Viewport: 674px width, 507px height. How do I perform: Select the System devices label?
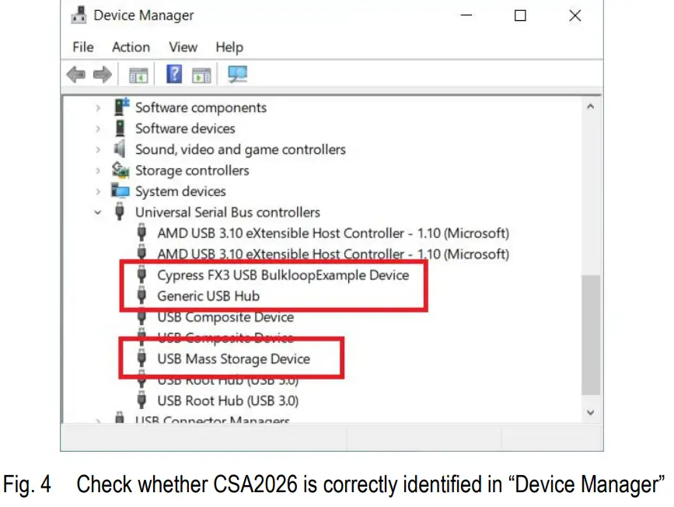pos(180,191)
